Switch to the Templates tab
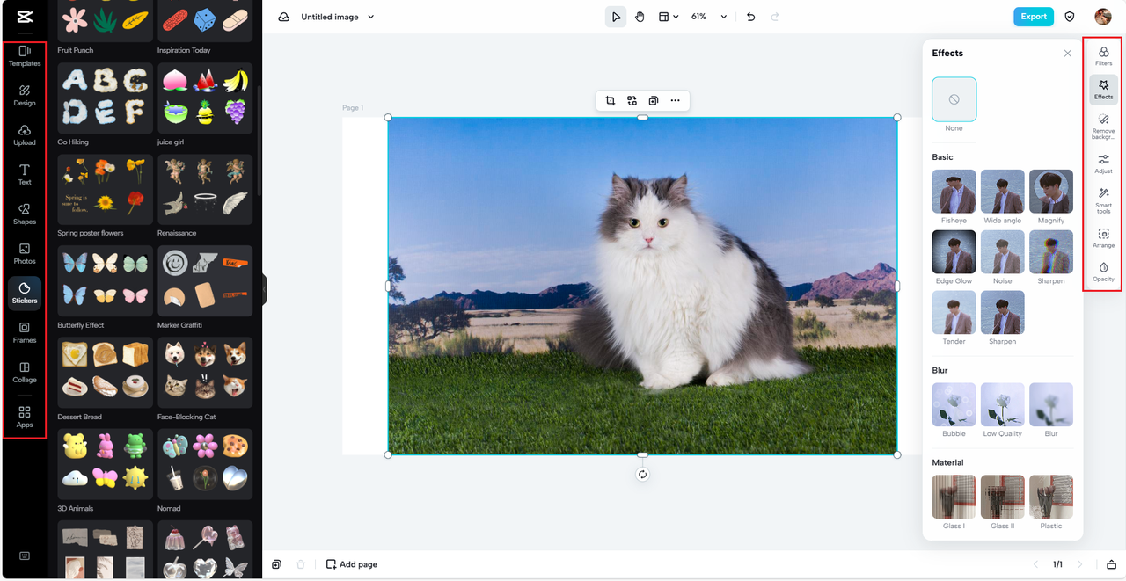The width and height of the screenshot is (1126, 581). click(x=25, y=55)
